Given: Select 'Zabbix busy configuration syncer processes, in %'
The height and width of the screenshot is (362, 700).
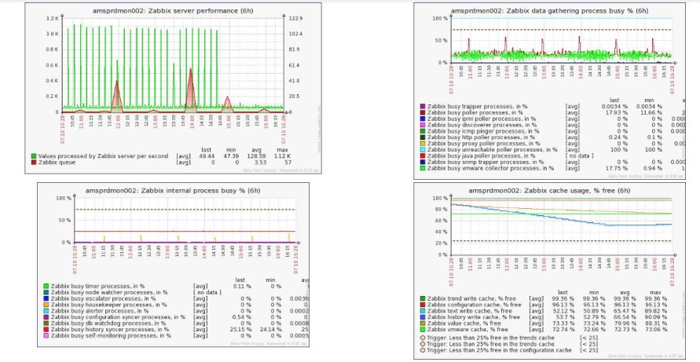Looking at the screenshot, I should pyautogui.click(x=118, y=317).
